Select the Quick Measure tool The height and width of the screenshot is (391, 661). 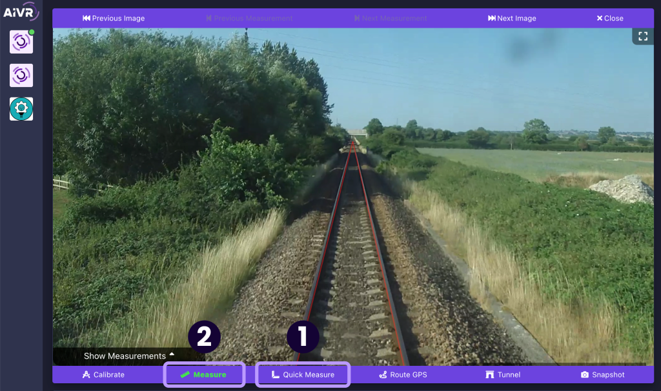303,375
